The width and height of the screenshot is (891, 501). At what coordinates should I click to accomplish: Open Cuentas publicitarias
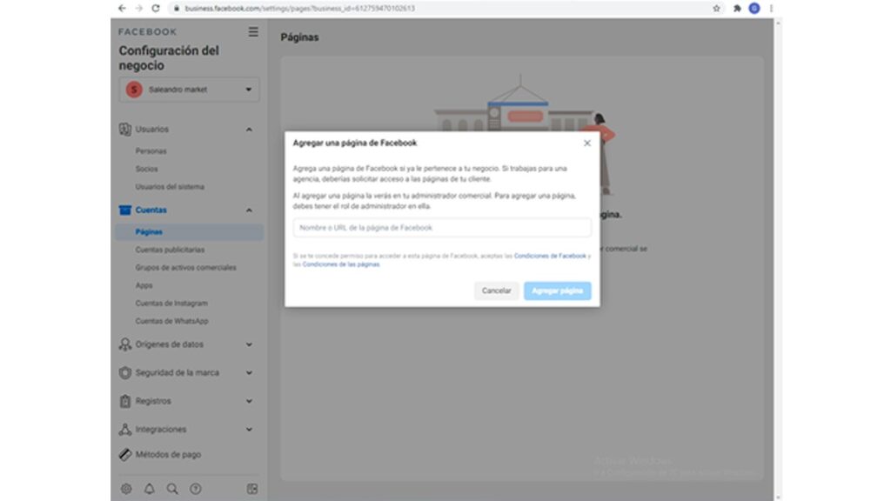click(170, 250)
